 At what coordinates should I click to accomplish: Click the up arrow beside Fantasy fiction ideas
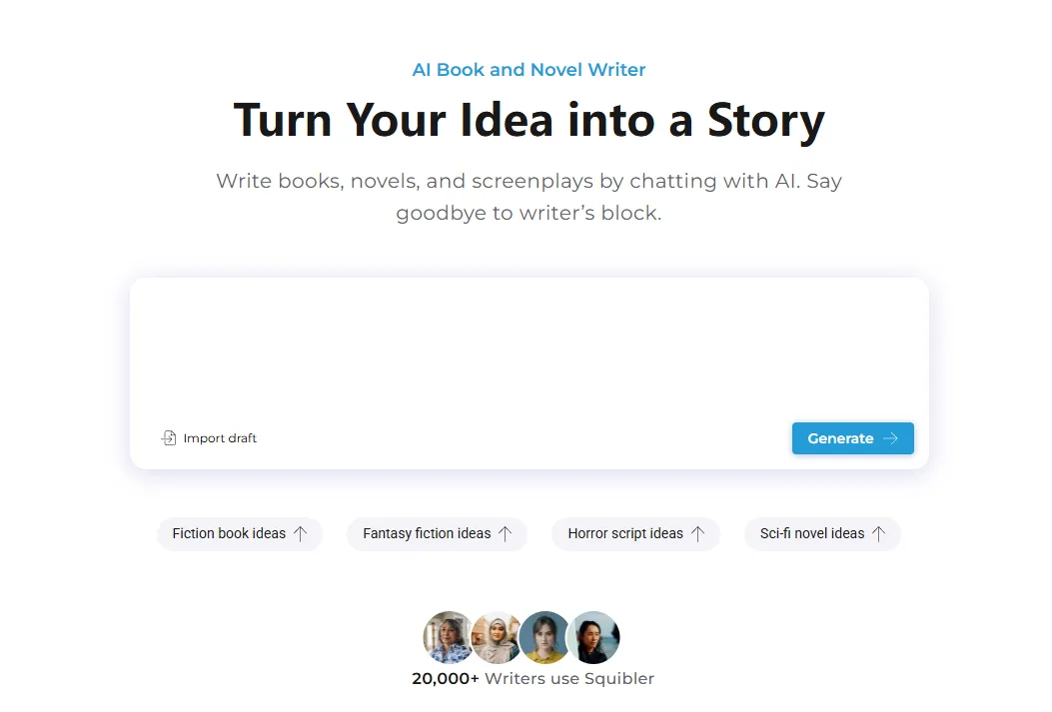tap(506, 533)
